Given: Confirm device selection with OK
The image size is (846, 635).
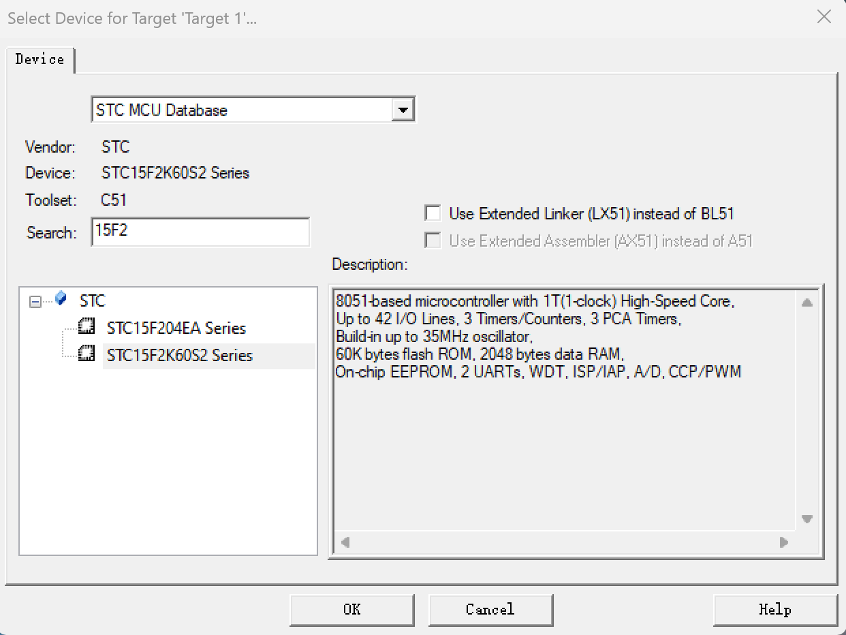Looking at the screenshot, I should [x=352, y=609].
